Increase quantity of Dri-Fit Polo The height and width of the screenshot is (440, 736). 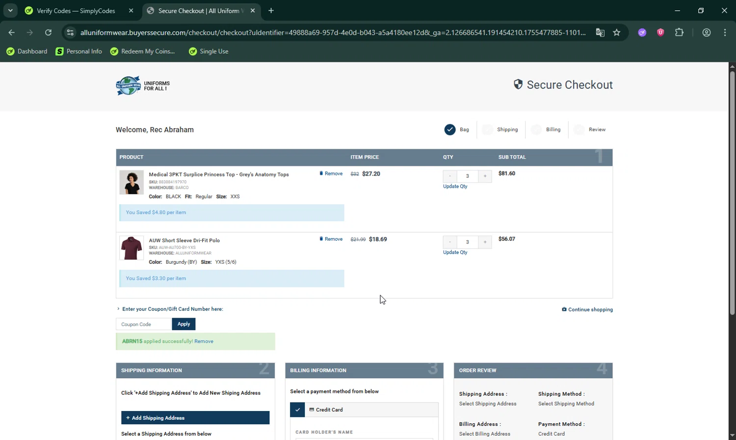485,242
